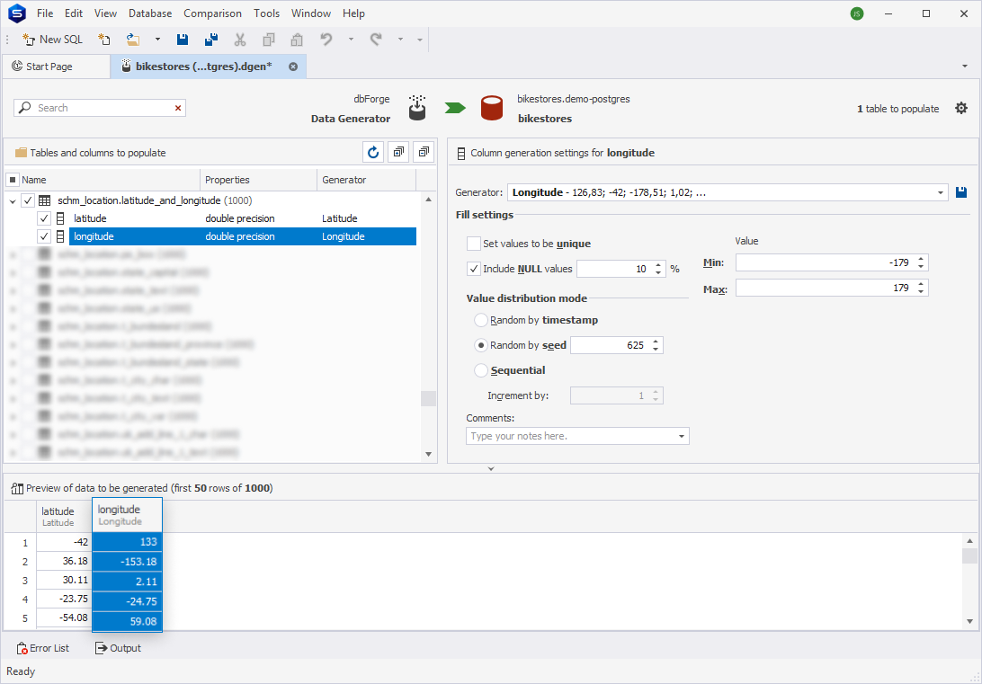Screen dimensions: 982x684
Task: Click the Save icon in the toolbar
Action: click(183, 40)
